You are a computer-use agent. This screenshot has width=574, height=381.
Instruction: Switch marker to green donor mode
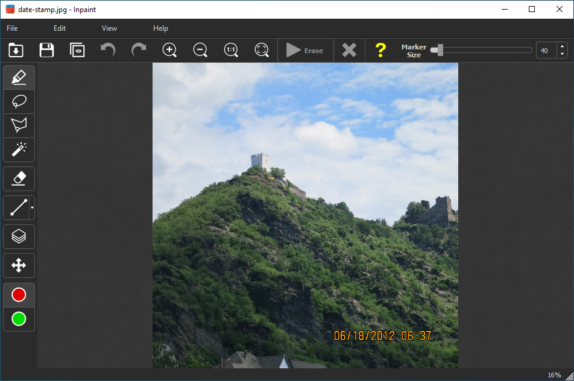(19, 320)
